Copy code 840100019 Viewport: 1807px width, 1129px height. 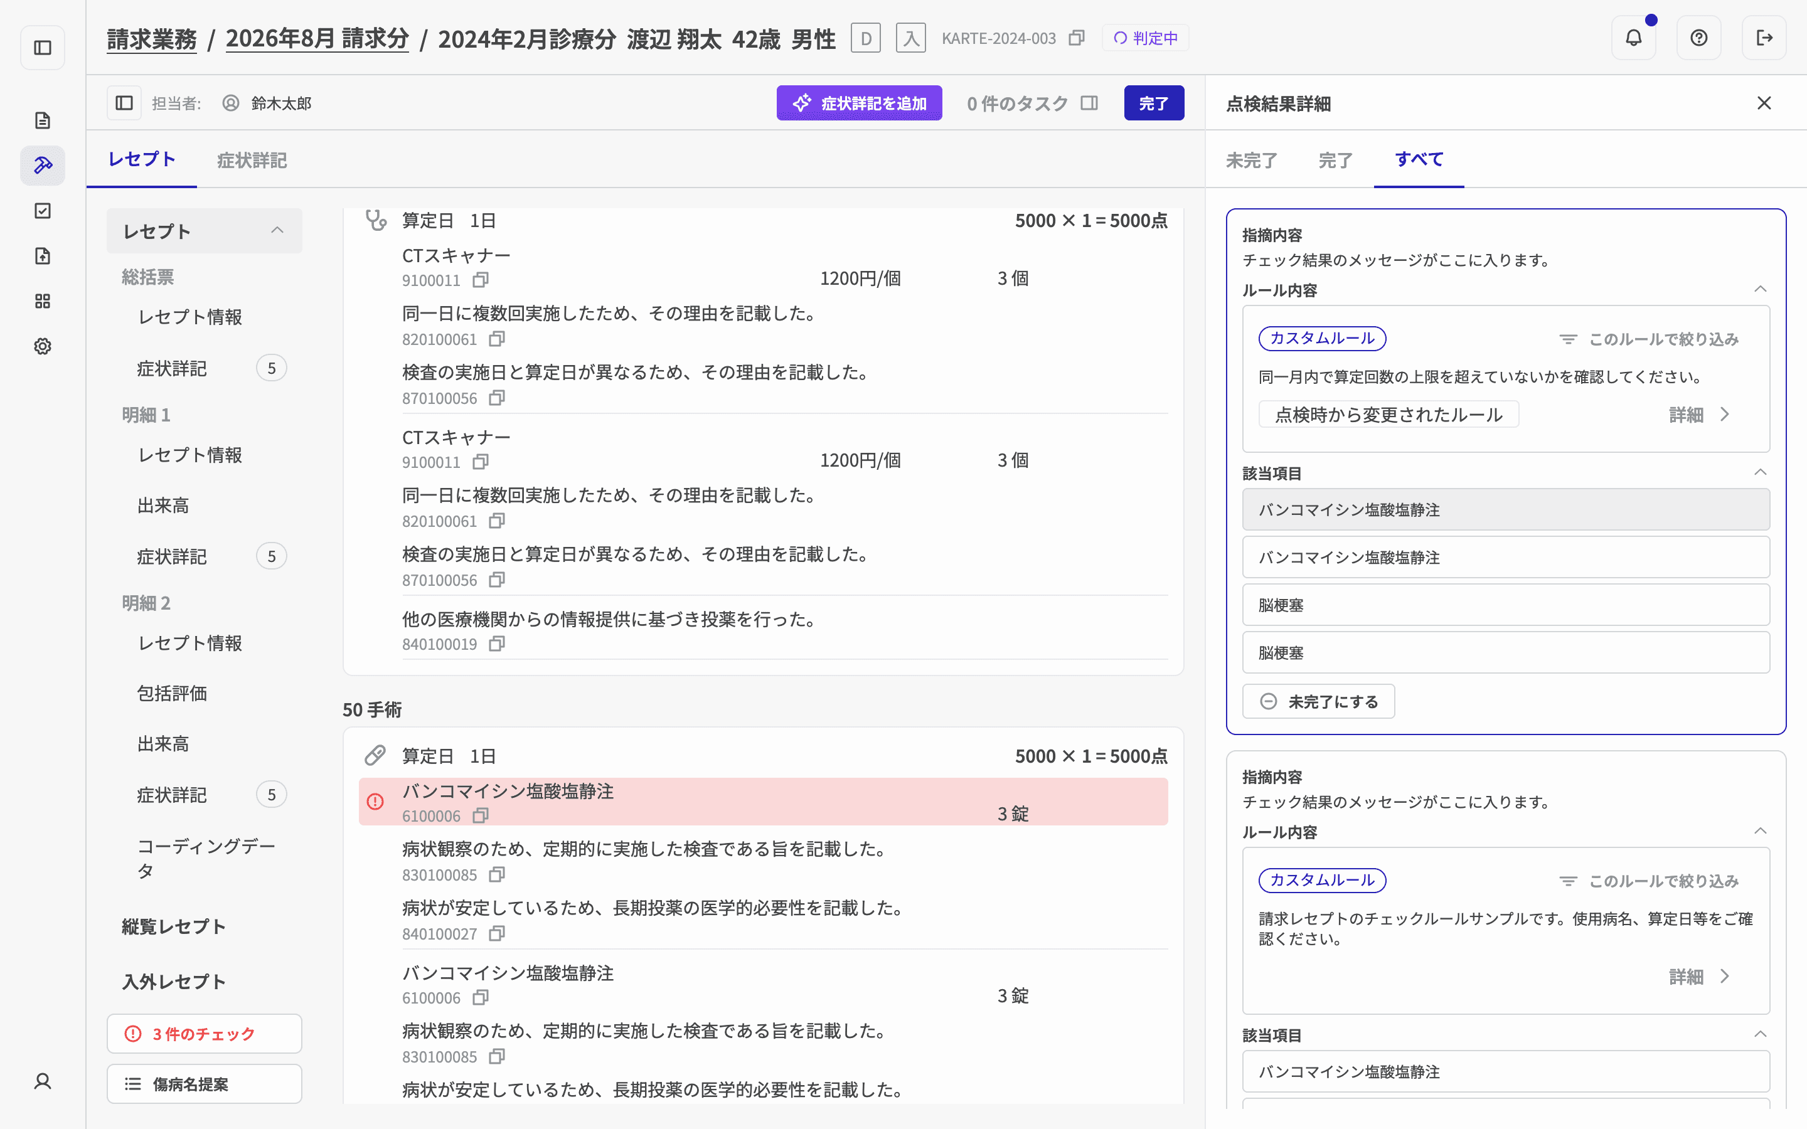pyautogui.click(x=496, y=644)
